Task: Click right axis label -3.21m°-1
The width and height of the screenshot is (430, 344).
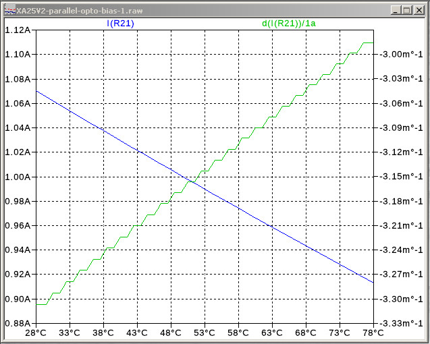Action: click(401, 225)
